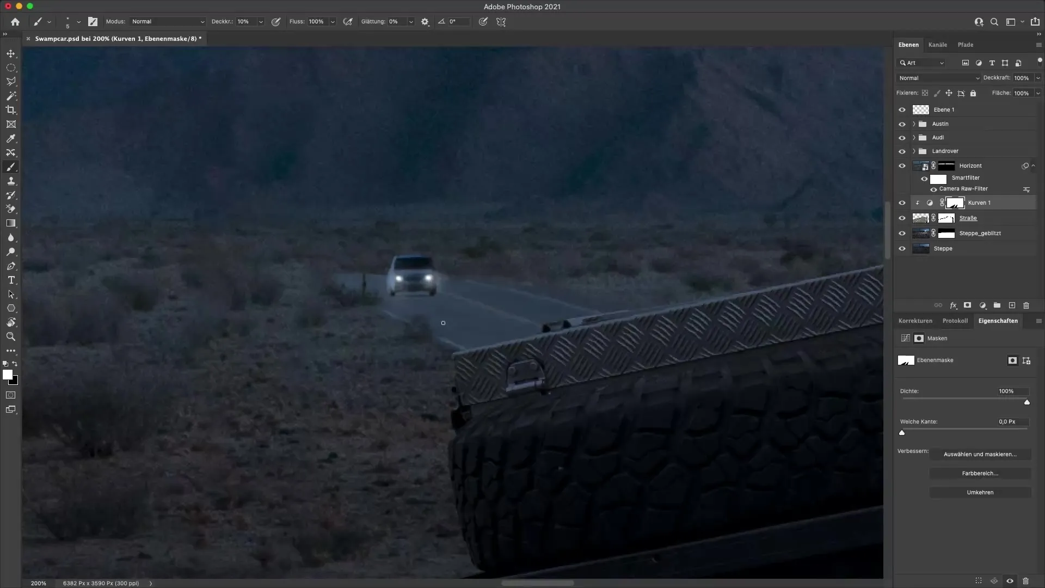Switch to the Kanäle tab

(x=938, y=45)
